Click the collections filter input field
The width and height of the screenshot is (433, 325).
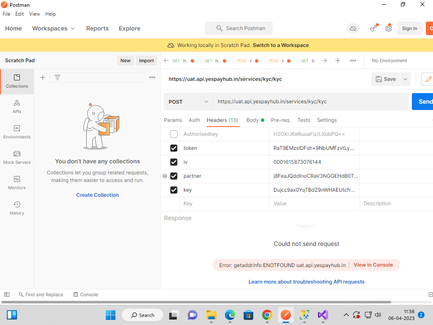[98, 77]
